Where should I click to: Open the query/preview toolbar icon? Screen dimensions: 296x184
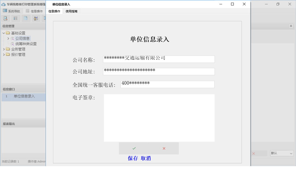click(5, 18)
